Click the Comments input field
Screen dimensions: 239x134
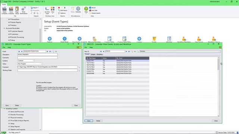[37, 58]
